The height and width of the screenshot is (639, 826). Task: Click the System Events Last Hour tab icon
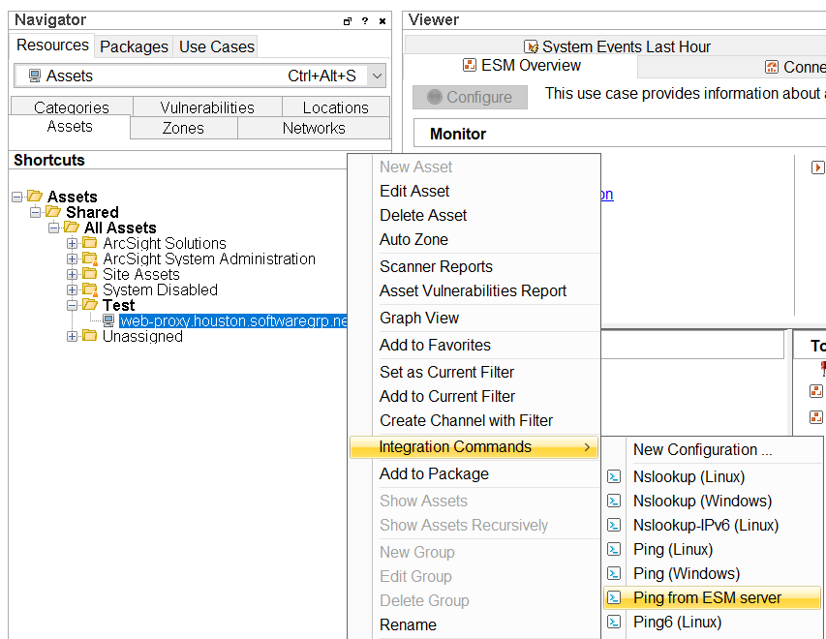coord(531,46)
